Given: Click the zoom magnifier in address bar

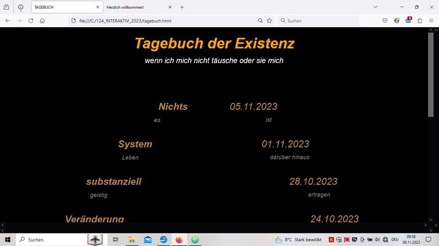Looking at the screenshot, I should point(260,21).
